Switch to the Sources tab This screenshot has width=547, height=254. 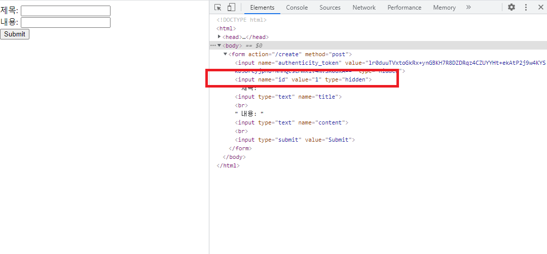330,8
